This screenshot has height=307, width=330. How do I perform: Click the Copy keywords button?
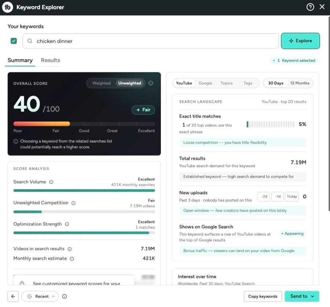pos(263,296)
